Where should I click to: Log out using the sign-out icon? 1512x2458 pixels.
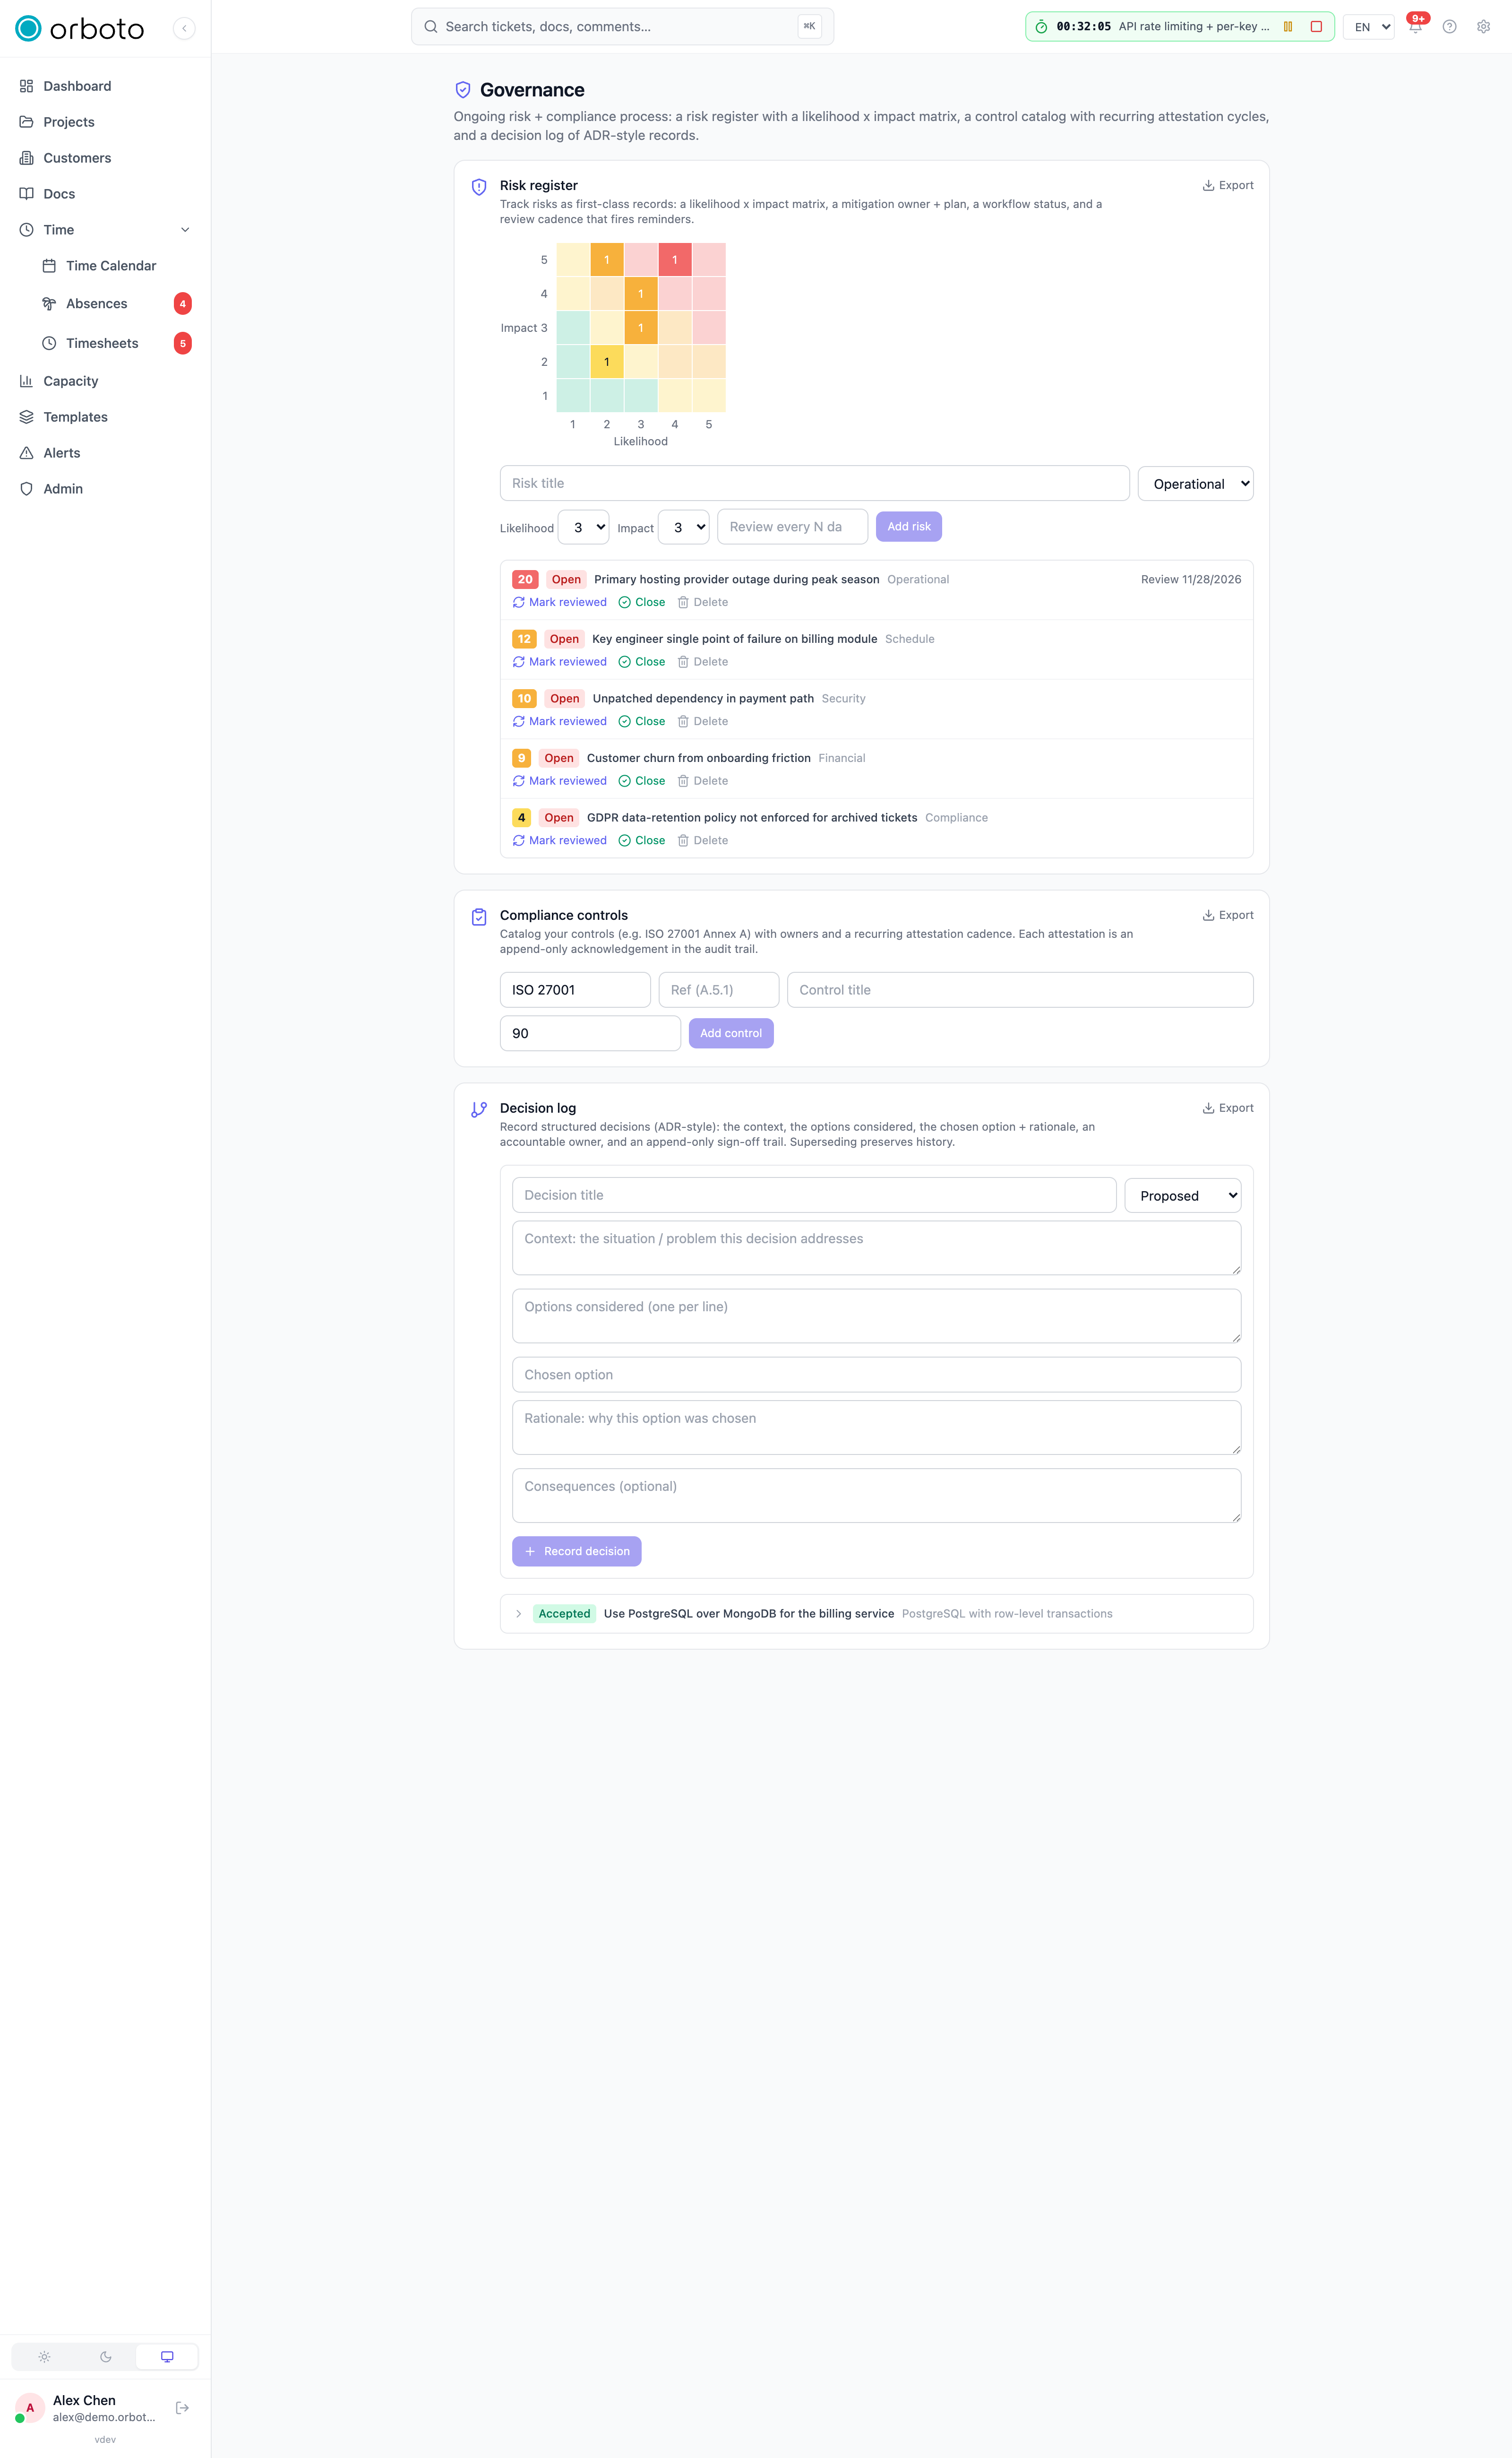click(182, 2407)
